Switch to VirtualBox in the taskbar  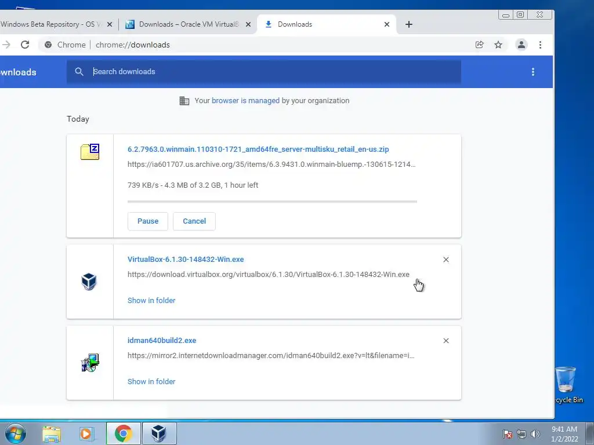[159, 433]
